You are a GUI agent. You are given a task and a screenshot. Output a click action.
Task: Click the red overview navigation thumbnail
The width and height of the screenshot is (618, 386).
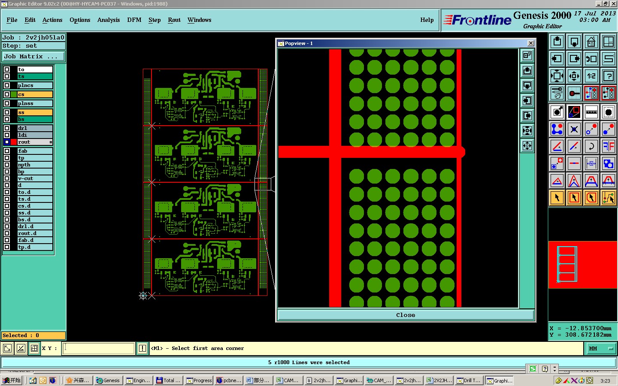coord(583,265)
